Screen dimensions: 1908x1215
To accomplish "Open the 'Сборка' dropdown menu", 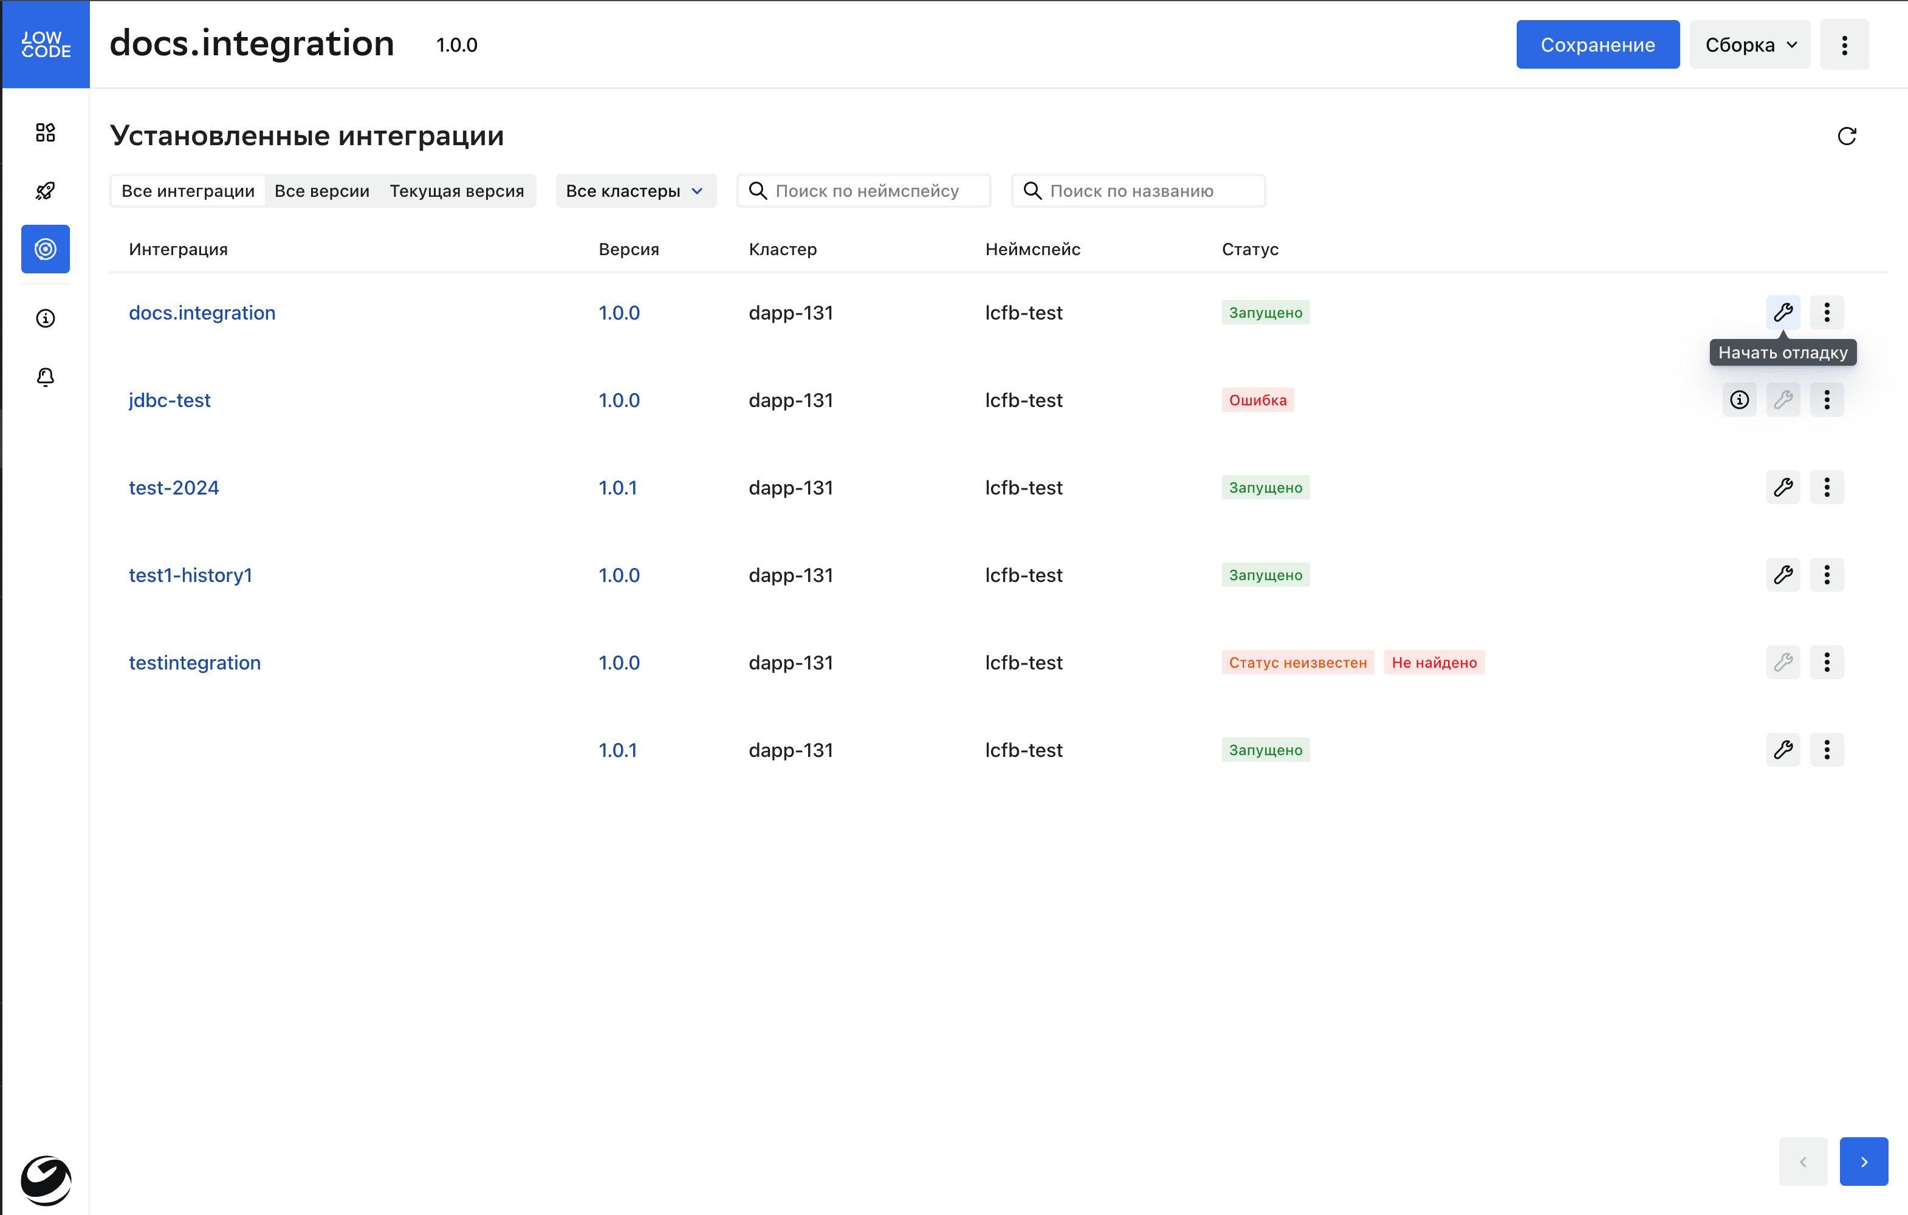I will pos(1749,45).
